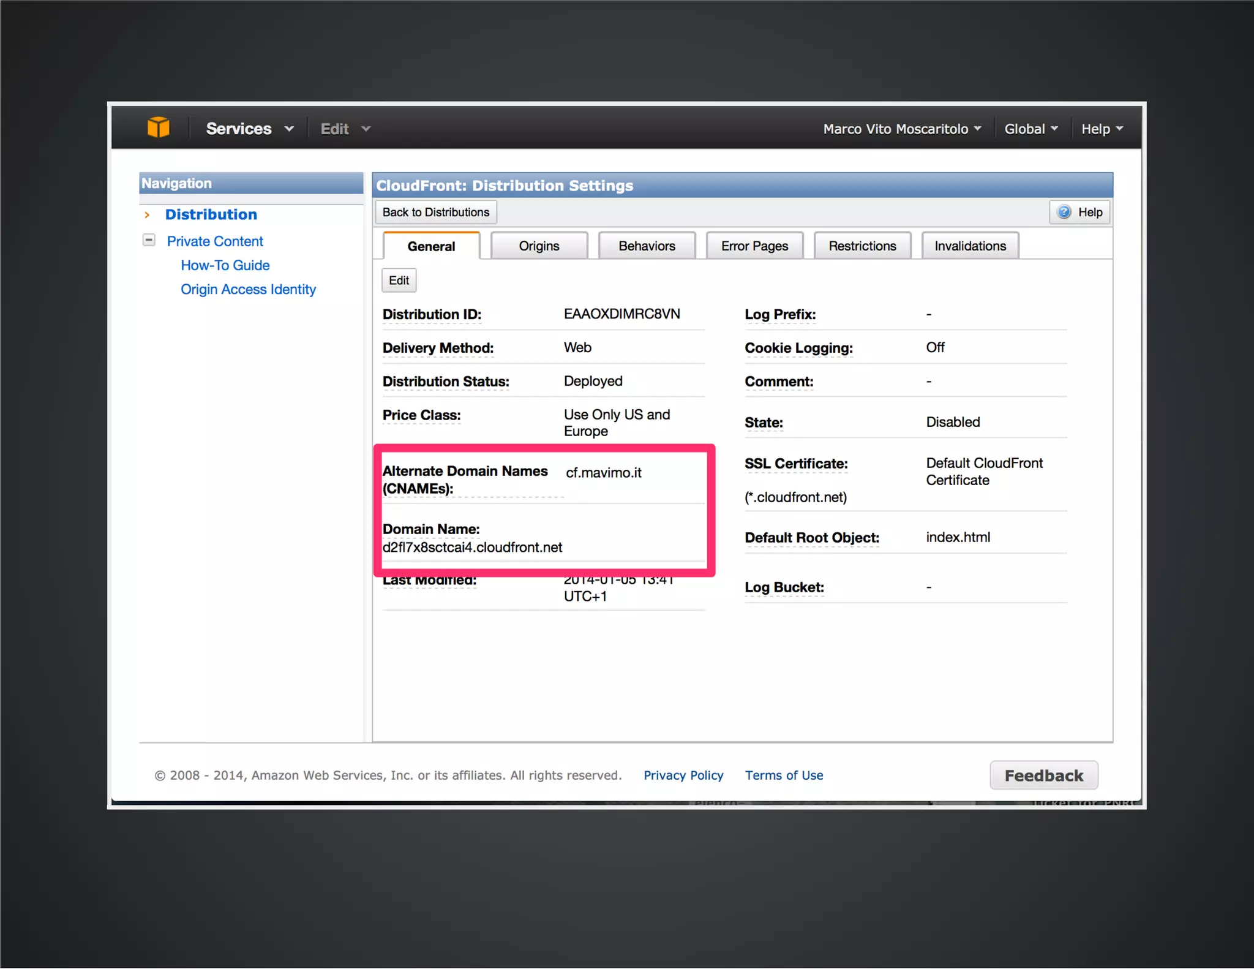
Task: Click the blue Help question mark icon
Action: [1064, 212]
